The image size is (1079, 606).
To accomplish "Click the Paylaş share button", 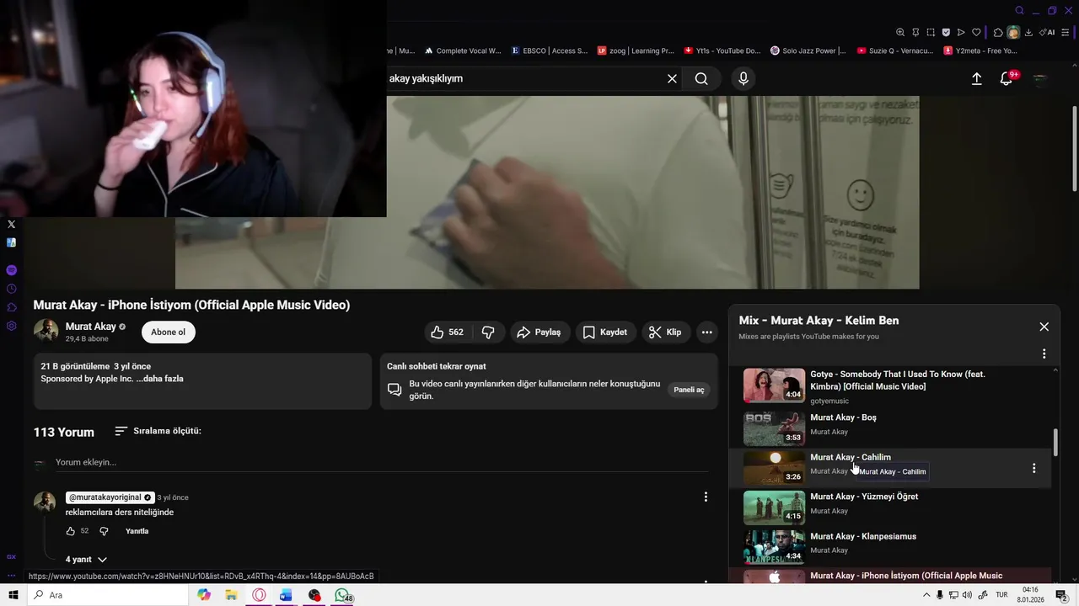I will 539,332.
